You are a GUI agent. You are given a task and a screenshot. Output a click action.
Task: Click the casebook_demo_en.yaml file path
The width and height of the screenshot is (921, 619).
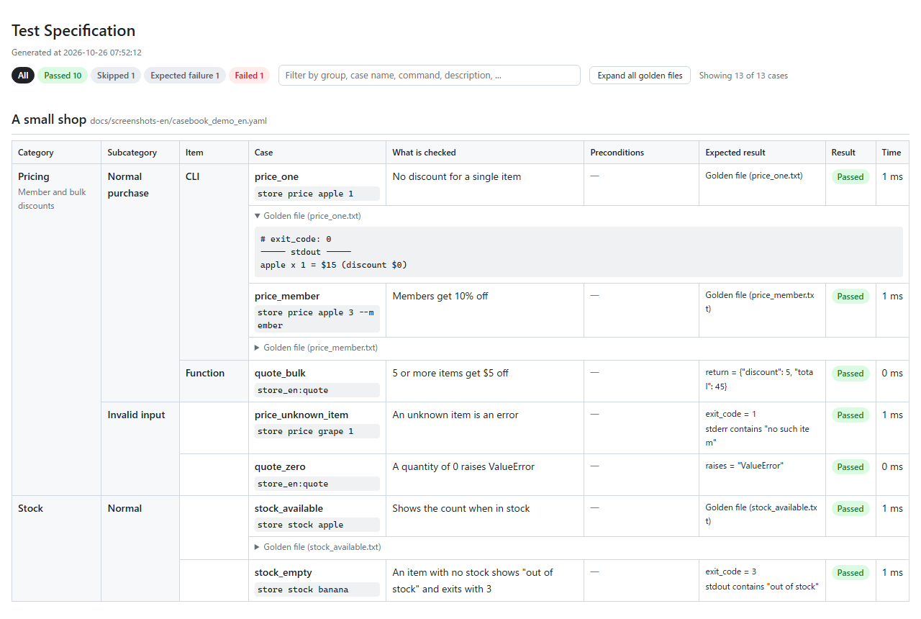178,121
